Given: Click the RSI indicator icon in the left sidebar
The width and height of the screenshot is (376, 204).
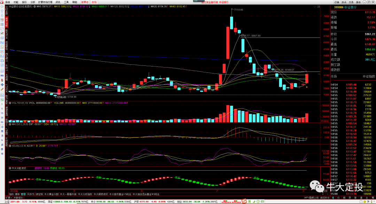Looking at the screenshot, I should coord(2,76).
